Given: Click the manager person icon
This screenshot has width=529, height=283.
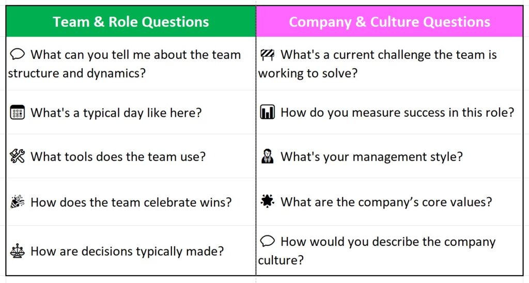Looking at the screenshot, I should (x=267, y=156).
